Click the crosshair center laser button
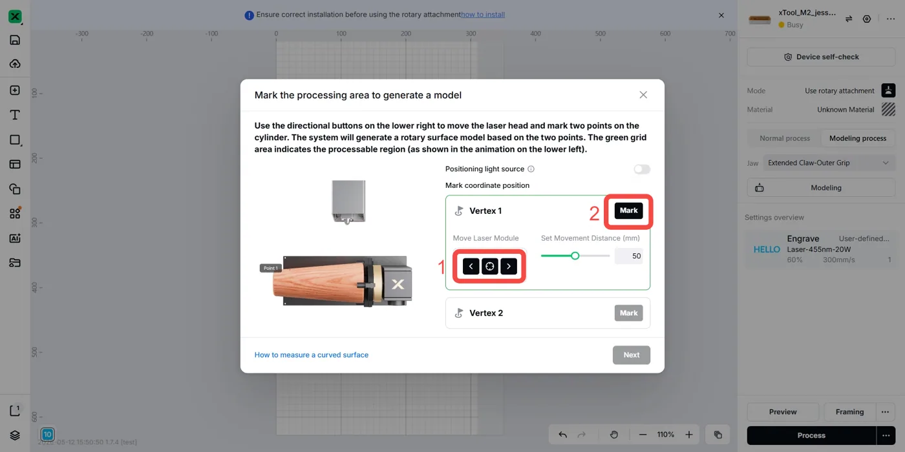 pyautogui.click(x=490, y=266)
